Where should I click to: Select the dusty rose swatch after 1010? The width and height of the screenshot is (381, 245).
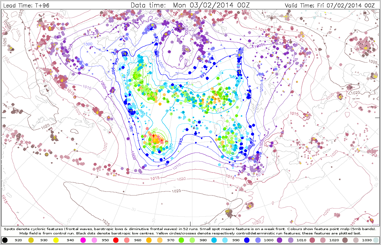(312, 240)
